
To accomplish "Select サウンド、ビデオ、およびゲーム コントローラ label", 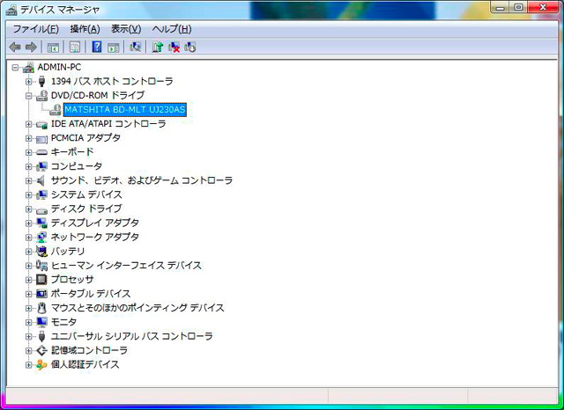I will coord(142,180).
